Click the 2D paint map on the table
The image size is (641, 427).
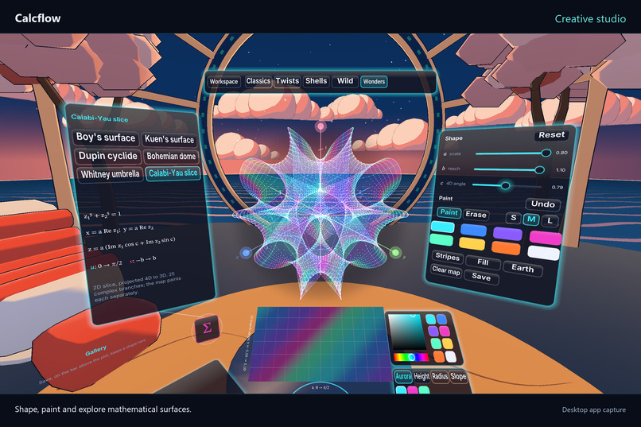tap(320, 344)
